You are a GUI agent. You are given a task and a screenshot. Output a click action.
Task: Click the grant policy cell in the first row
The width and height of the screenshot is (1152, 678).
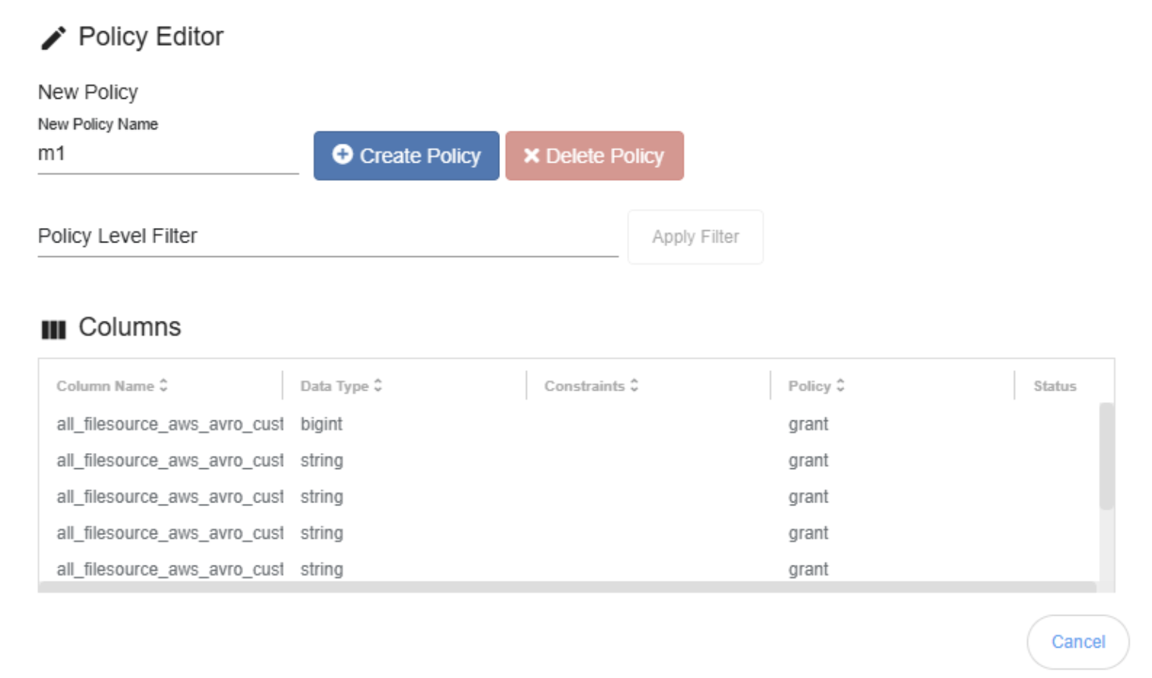click(808, 424)
